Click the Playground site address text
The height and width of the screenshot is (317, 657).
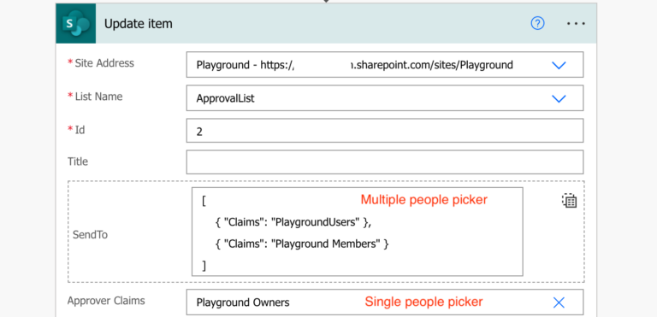click(354, 65)
